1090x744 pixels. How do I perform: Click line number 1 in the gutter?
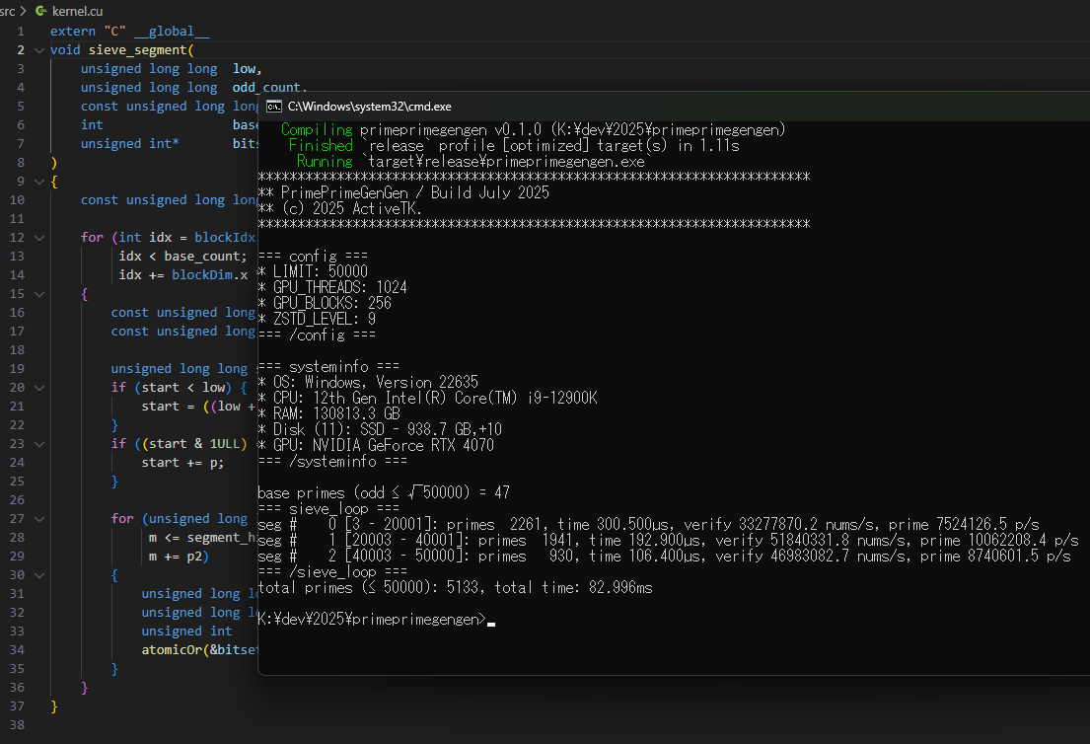[21, 32]
